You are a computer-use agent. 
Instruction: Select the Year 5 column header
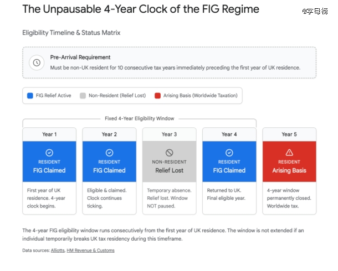[289, 134]
